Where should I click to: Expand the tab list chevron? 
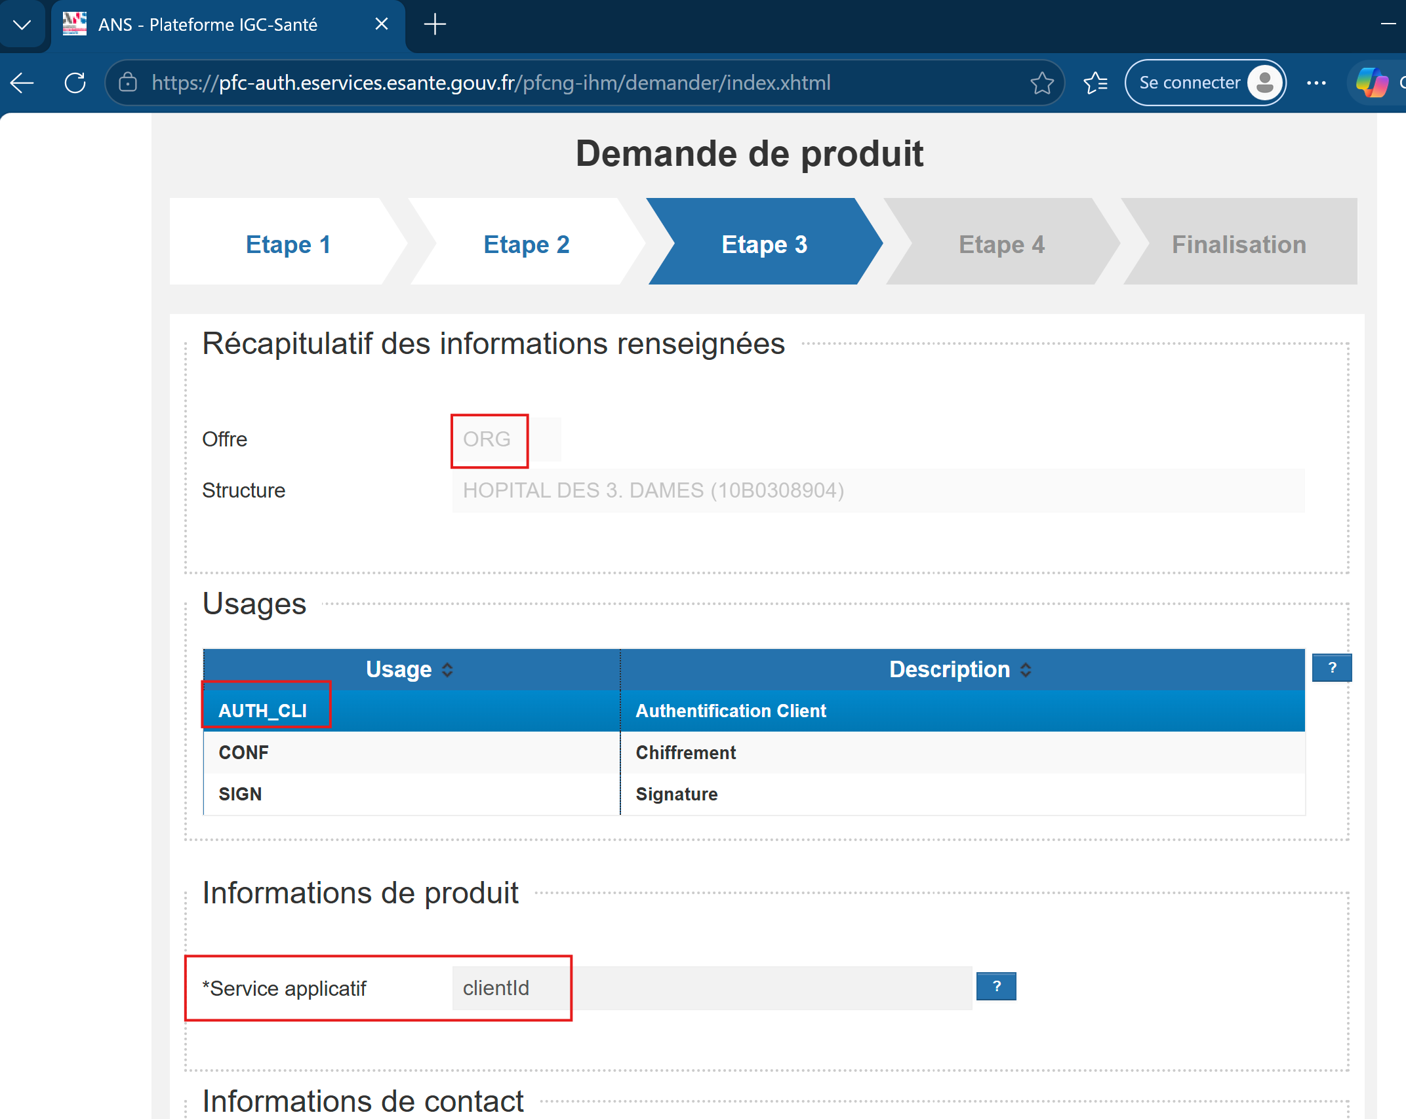pos(22,25)
